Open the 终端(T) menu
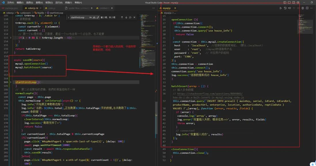316x166 pixels. (68, 2)
